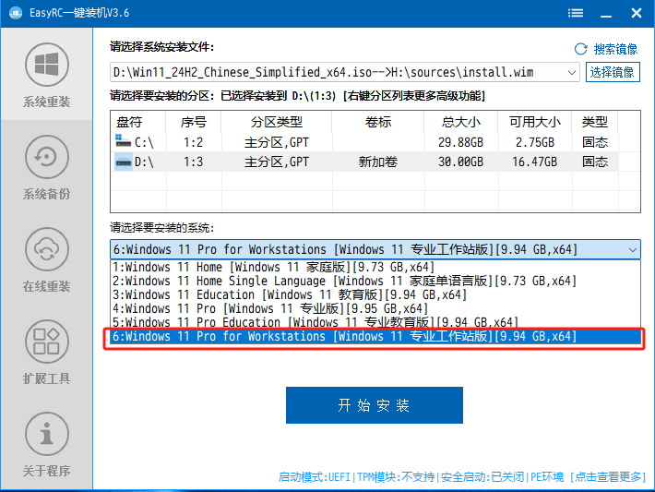Choose 5:Windows 11 Pro Education edition

coord(375,322)
